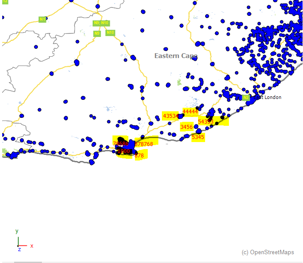
Task: Select the yellow label 43534
Action: click(171, 116)
